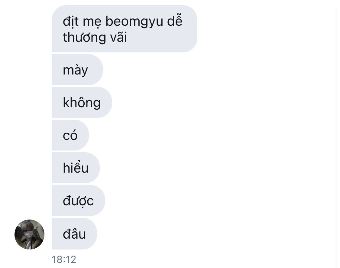Image resolution: width=340 pixels, height=268 pixels.
Task: Click empty chat area right of 'không' bubble
Action: tap(217, 102)
